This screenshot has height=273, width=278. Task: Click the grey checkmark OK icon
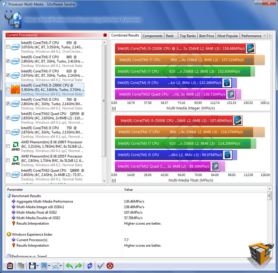click(101, 266)
